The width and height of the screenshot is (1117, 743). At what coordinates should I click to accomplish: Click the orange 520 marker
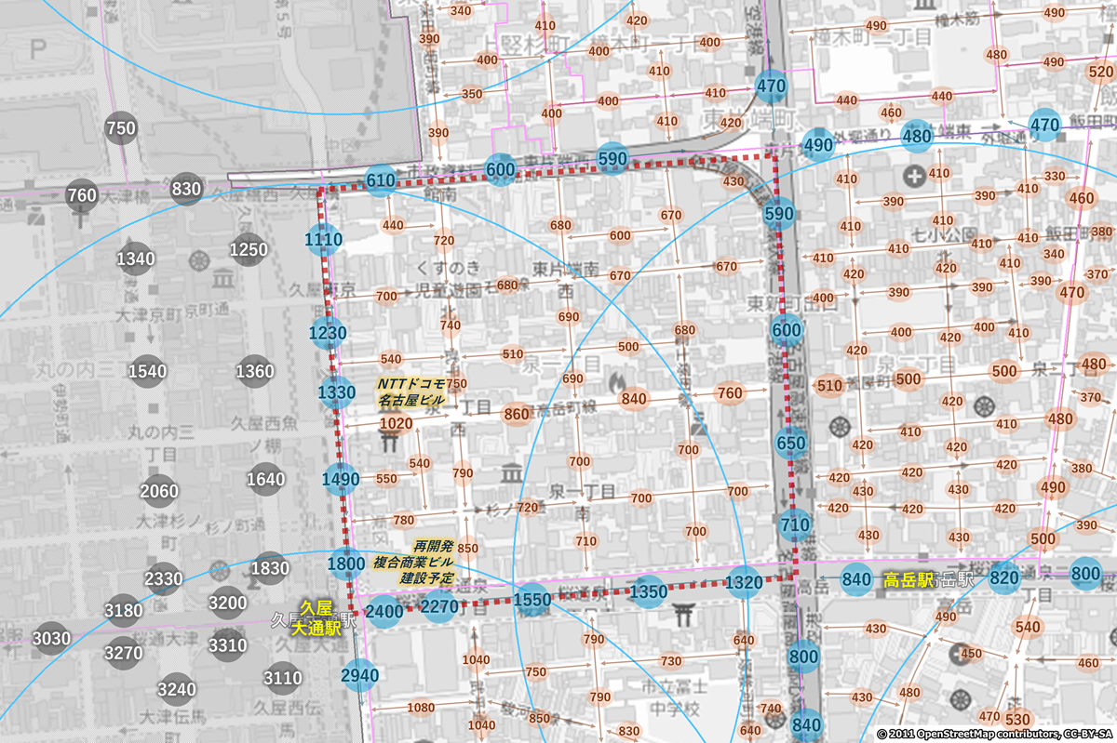coord(1099,73)
